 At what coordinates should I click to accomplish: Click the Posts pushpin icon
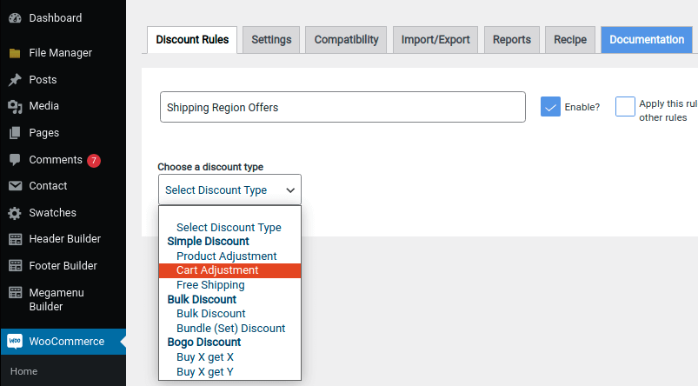tap(15, 80)
